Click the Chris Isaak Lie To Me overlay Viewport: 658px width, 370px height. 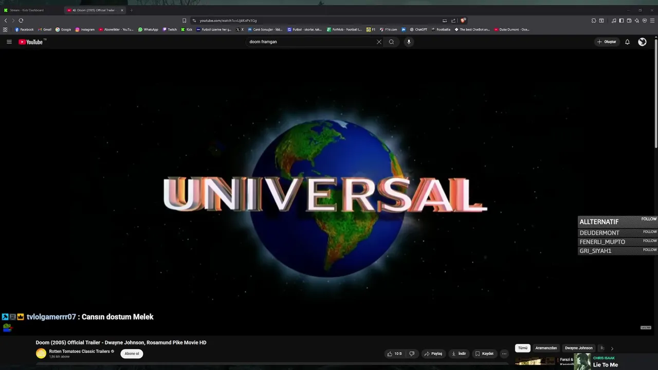(616, 362)
